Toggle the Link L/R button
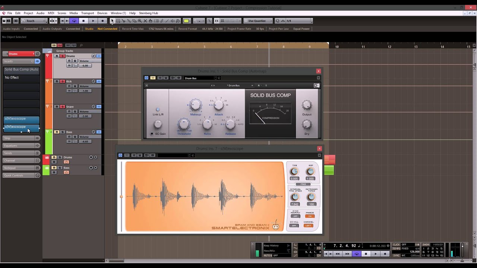The width and height of the screenshot is (477, 268). (158, 109)
